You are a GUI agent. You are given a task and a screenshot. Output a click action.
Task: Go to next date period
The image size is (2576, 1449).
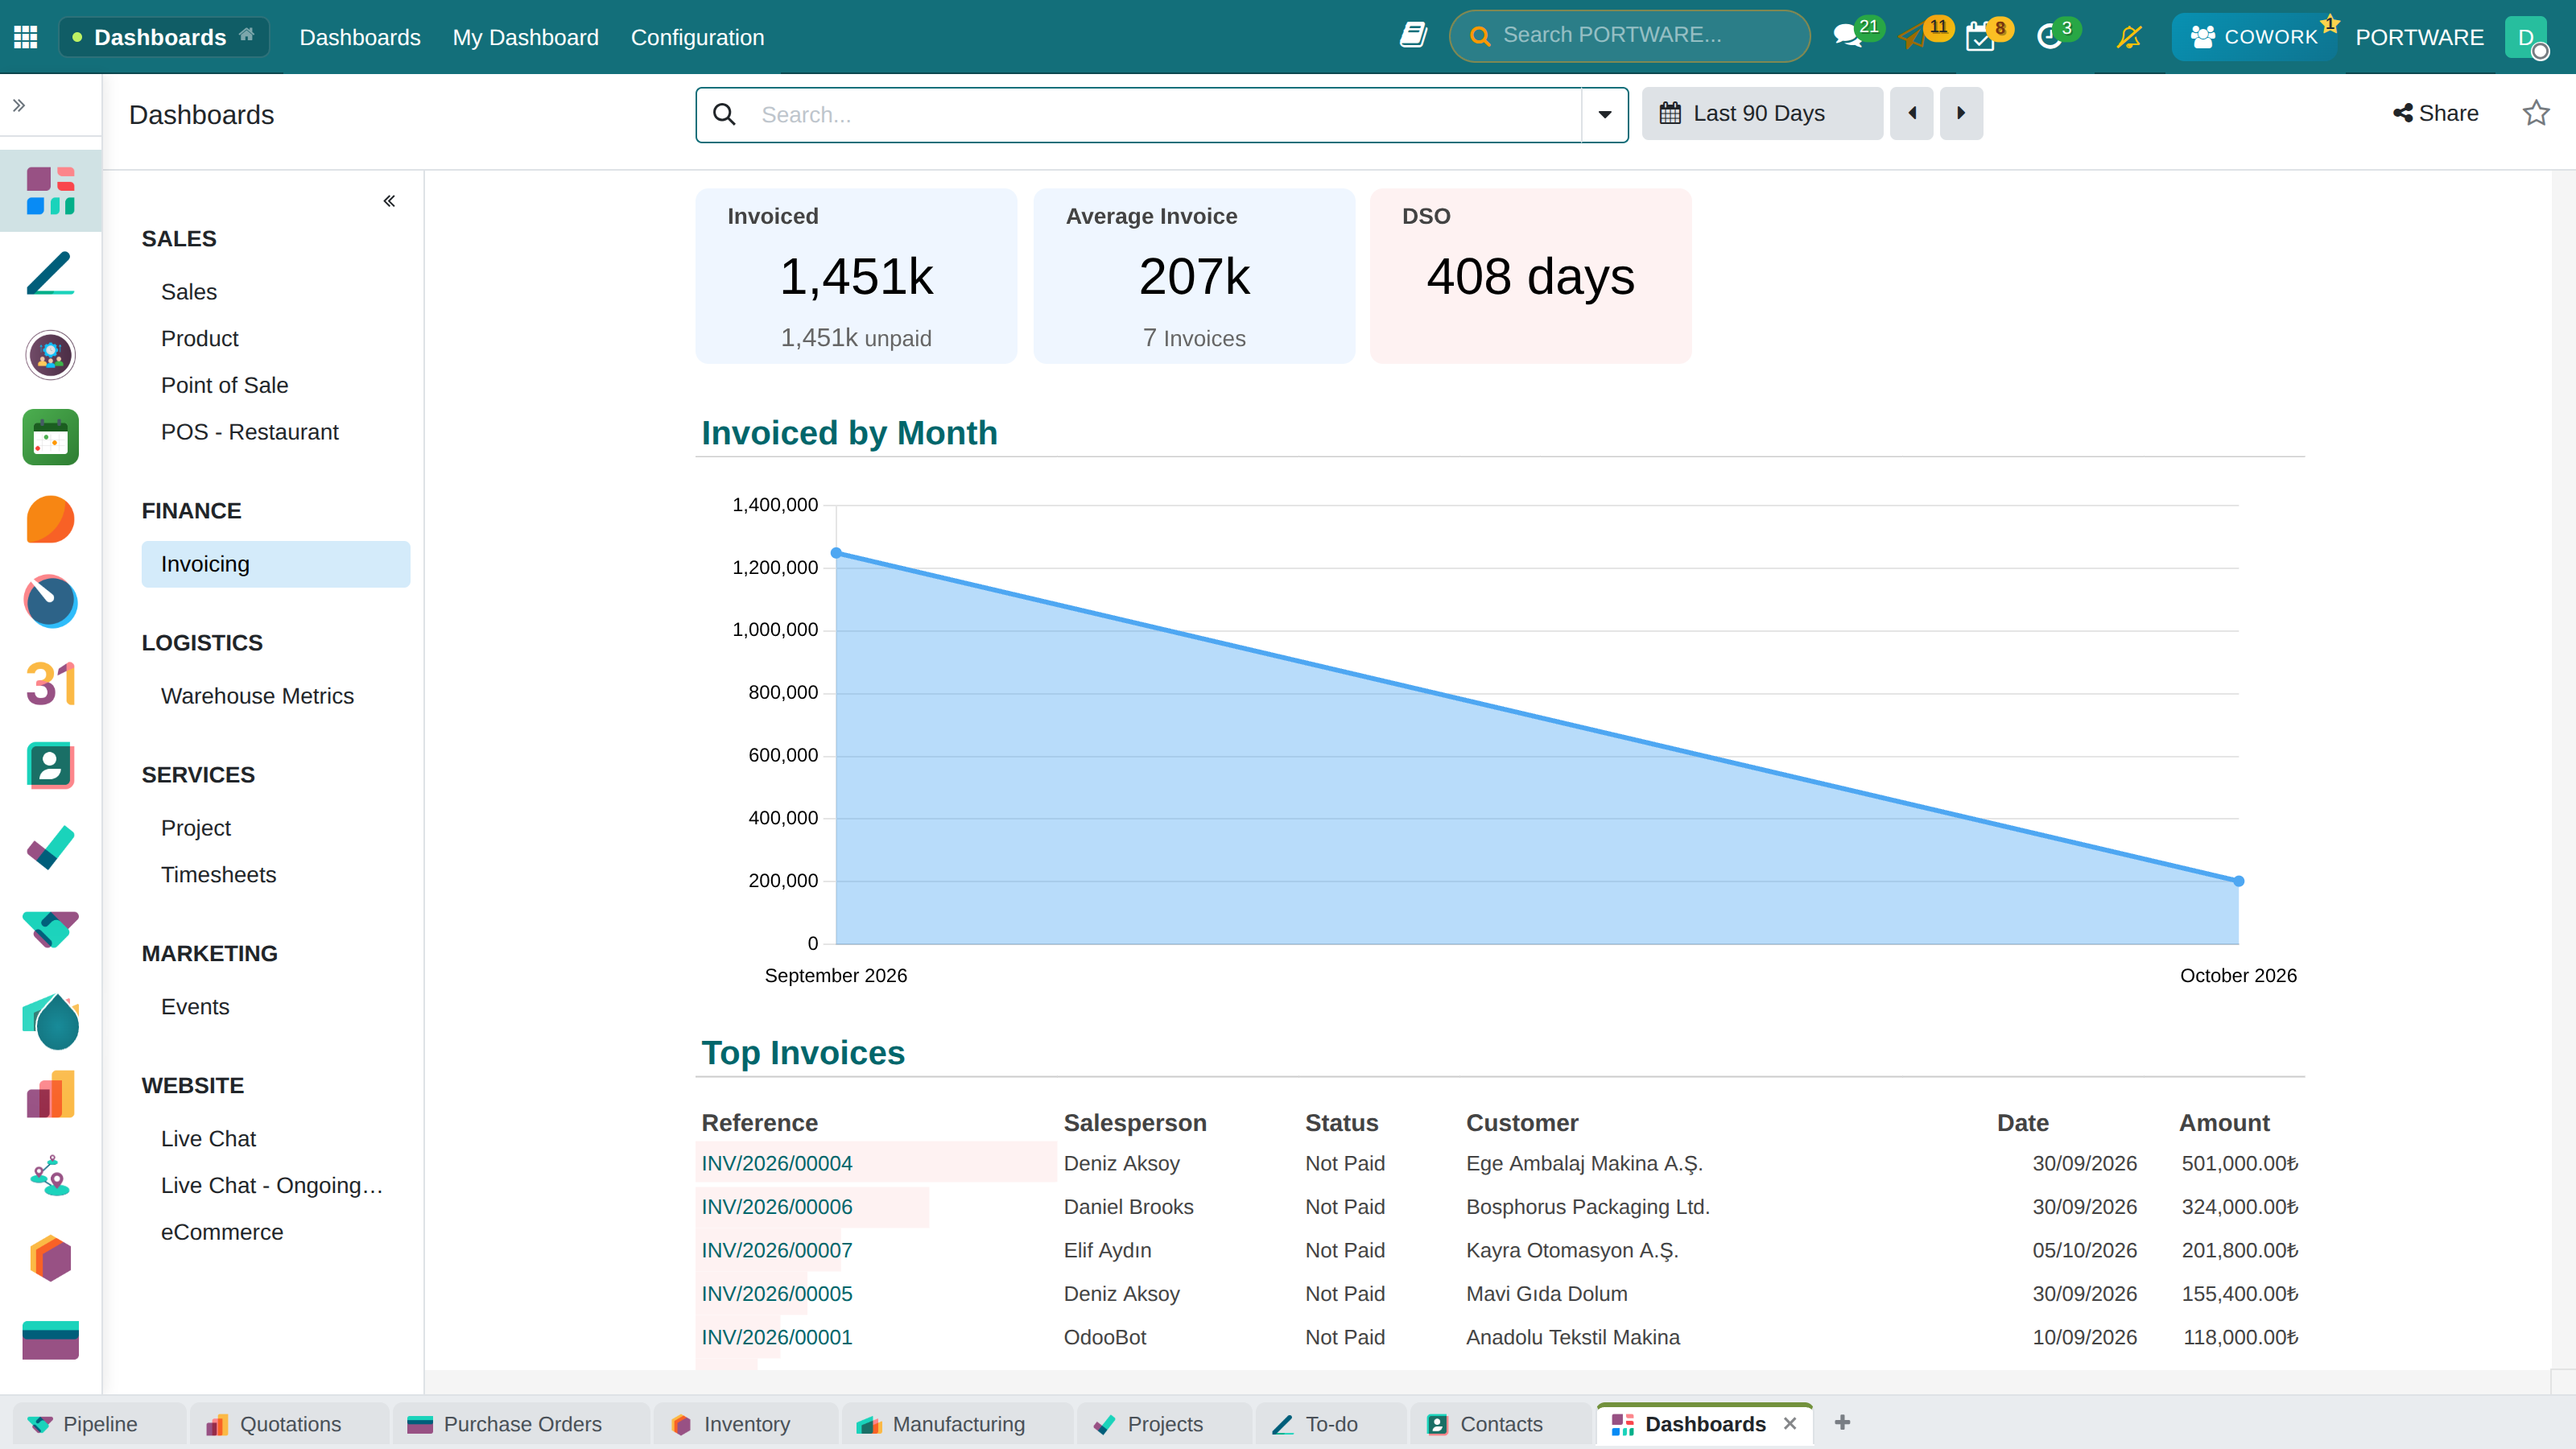pos(1961,113)
